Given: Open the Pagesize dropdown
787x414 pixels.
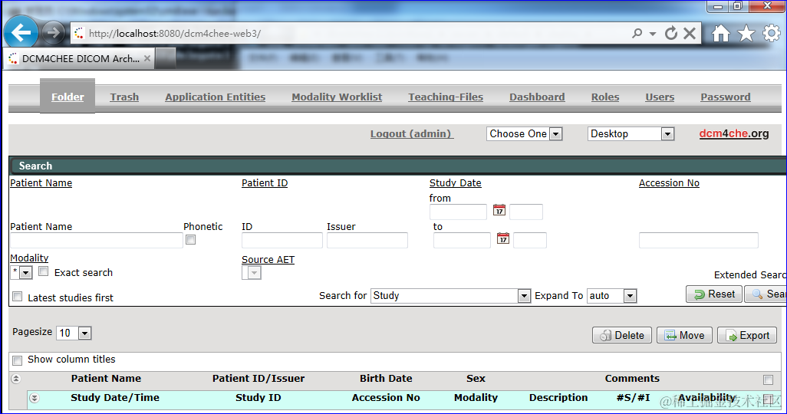Looking at the screenshot, I should (74, 333).
